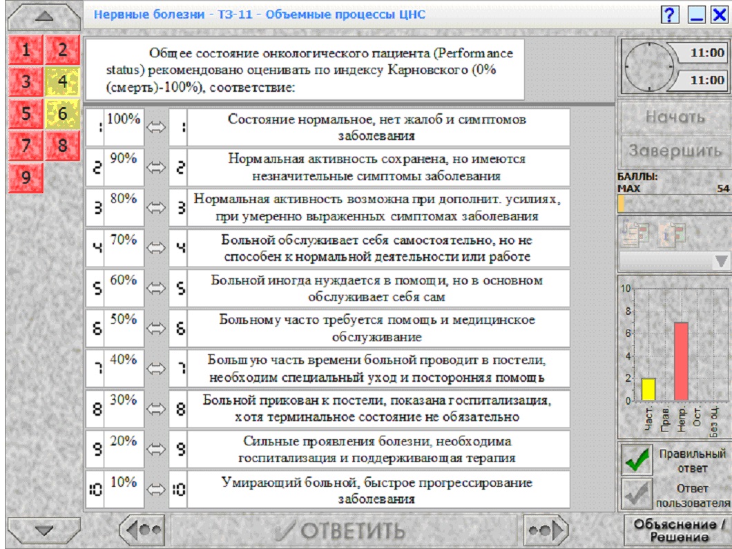
Task: Select 'Сильные проявления болезни' answer
Action: pyautogui.click(x=378, y=449)
